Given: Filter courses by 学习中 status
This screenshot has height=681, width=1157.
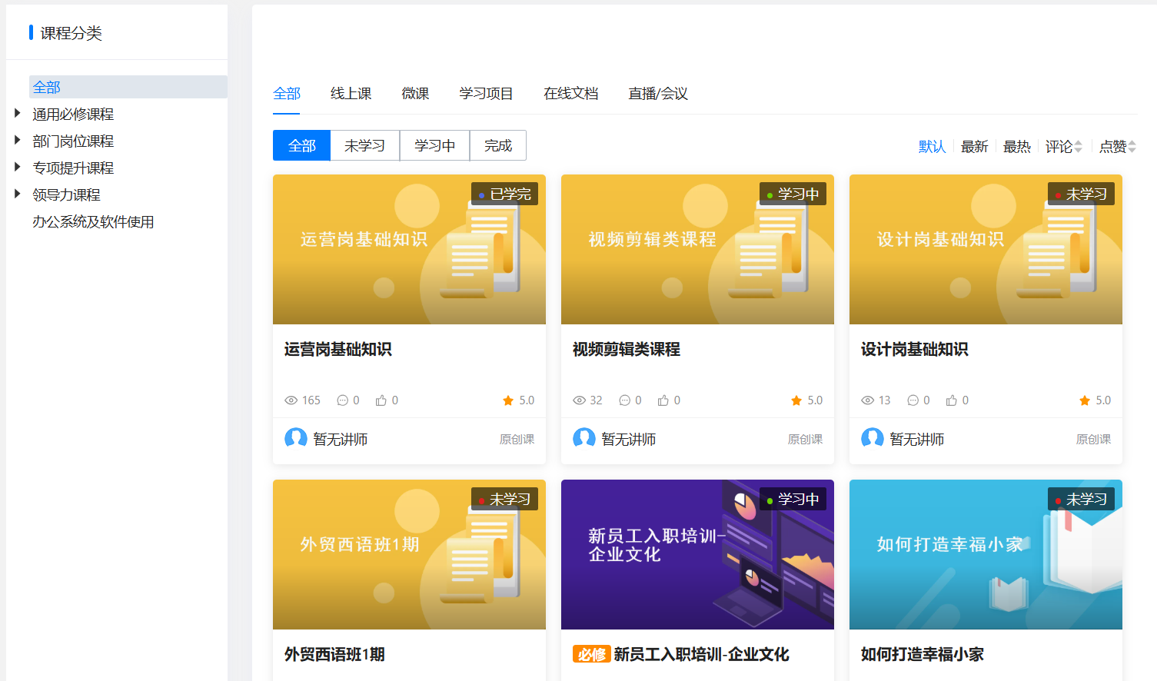Looking at the screenshot, I should (x=434, y=145).
